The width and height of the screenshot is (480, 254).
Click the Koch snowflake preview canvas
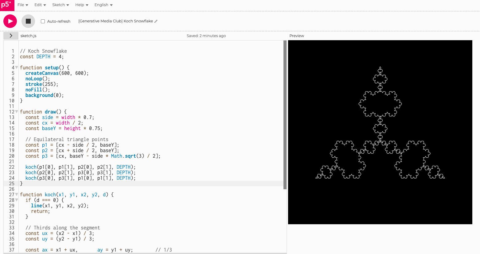click(380, 132)
